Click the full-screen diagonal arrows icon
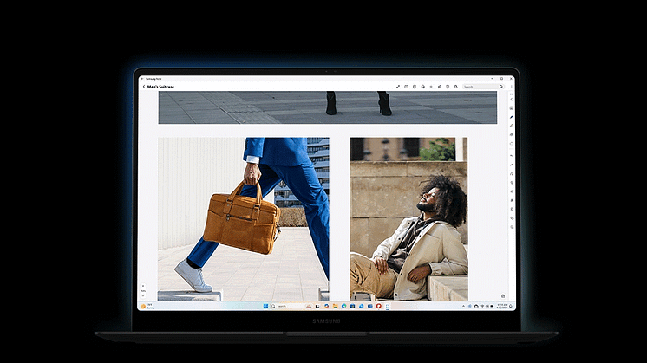Screen dimensions: 647x363 coord(398,87)
